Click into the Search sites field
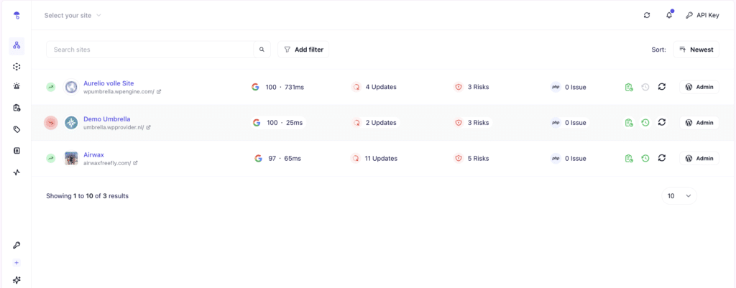Screen dimensions: 736x288 click(151, 50)
